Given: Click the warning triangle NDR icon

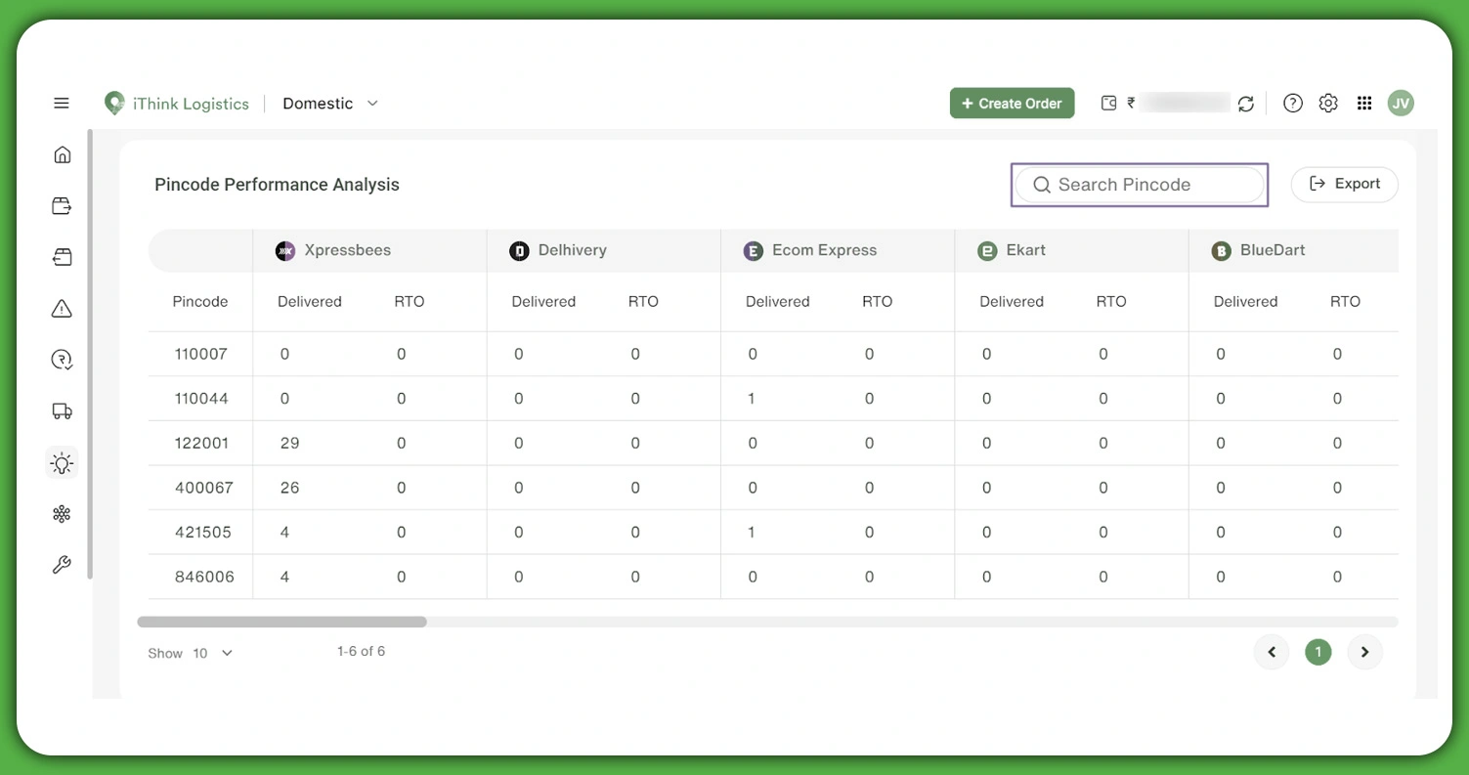Looking at the screenshot, I should click(62, 308).
